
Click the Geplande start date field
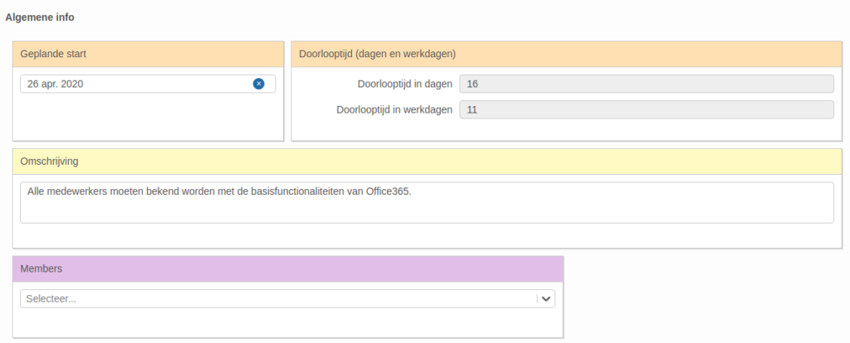tap(148, 84)
